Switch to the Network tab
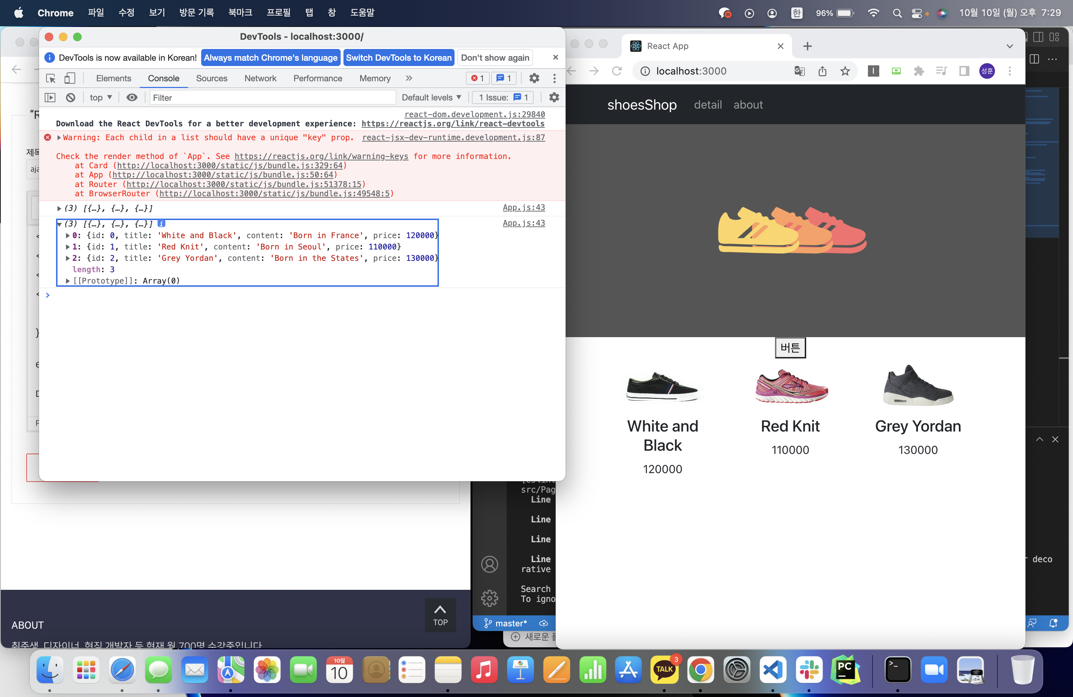The width and height of the screenshot is (1073, 697). tap(260, 78)
